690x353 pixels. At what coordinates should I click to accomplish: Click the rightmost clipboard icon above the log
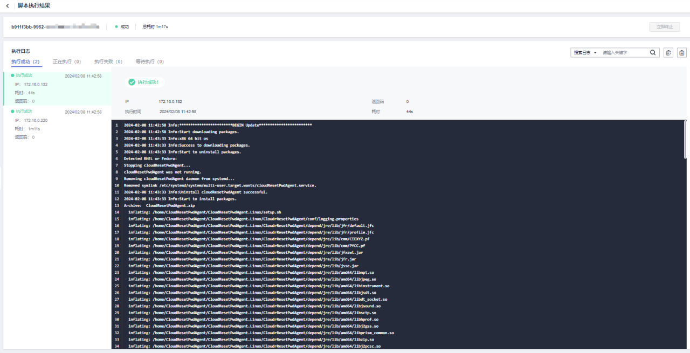click(682, 53)
